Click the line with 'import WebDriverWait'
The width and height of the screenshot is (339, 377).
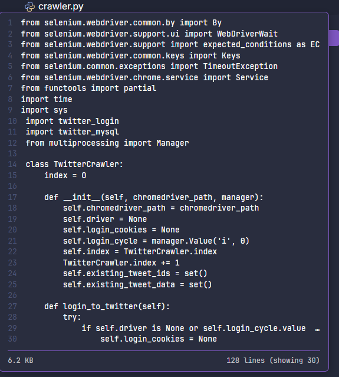[x=149, y=34]
